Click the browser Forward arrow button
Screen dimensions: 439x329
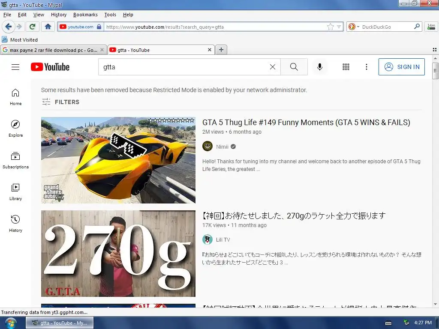[19, 27]
